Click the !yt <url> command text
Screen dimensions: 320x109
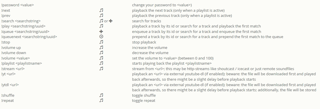(8, 74)
